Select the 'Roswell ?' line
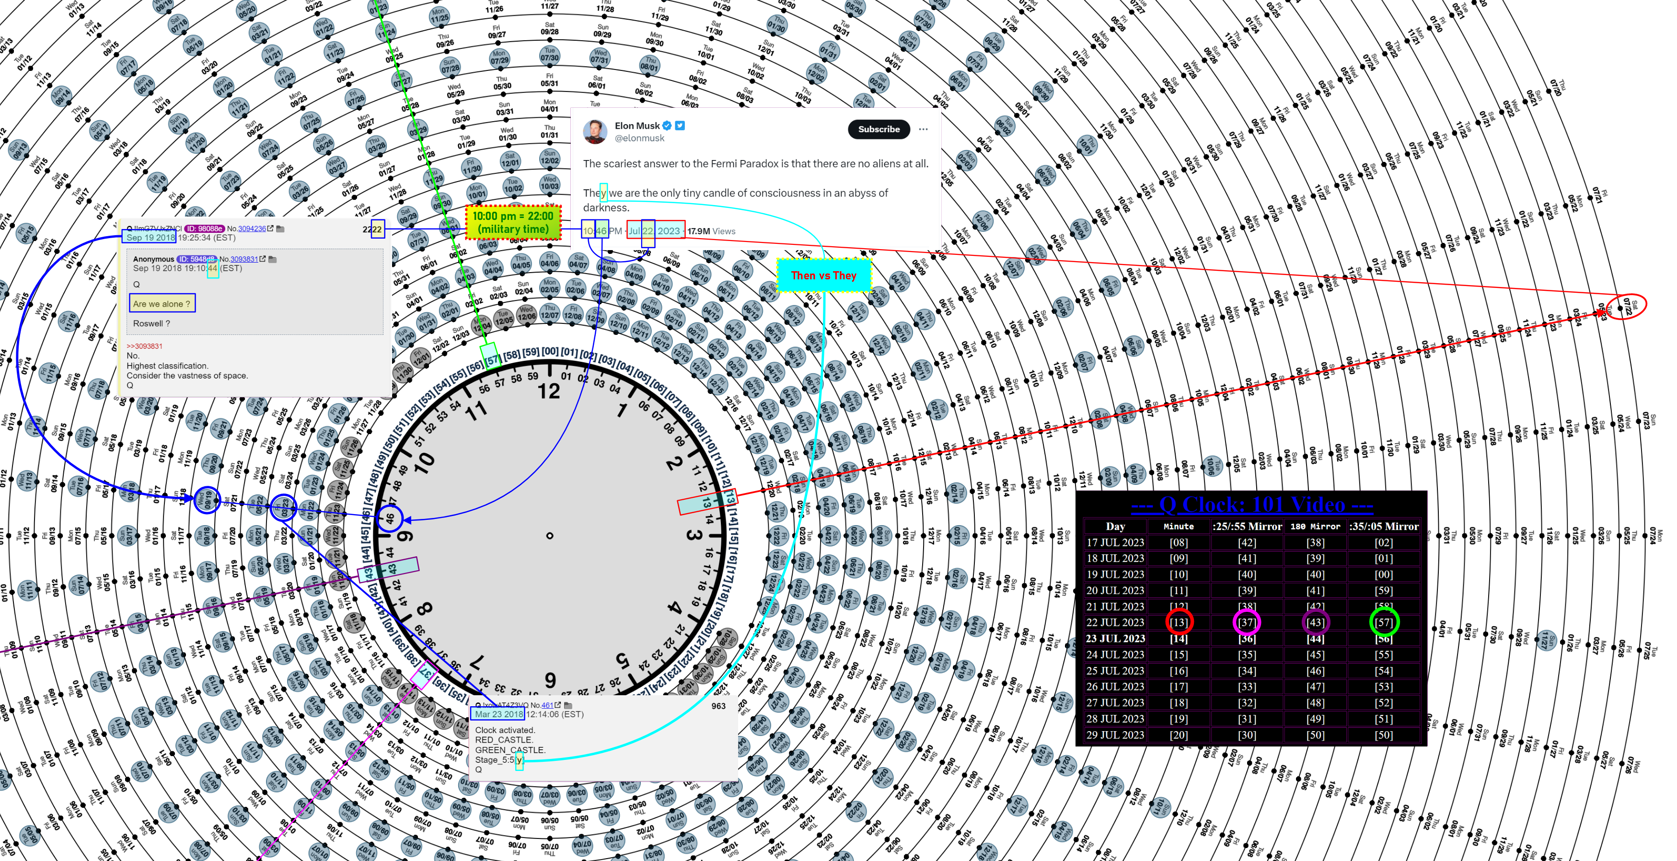Viewport: 1677px width, 861px height. pyautogui.click(x=151, y=323)
